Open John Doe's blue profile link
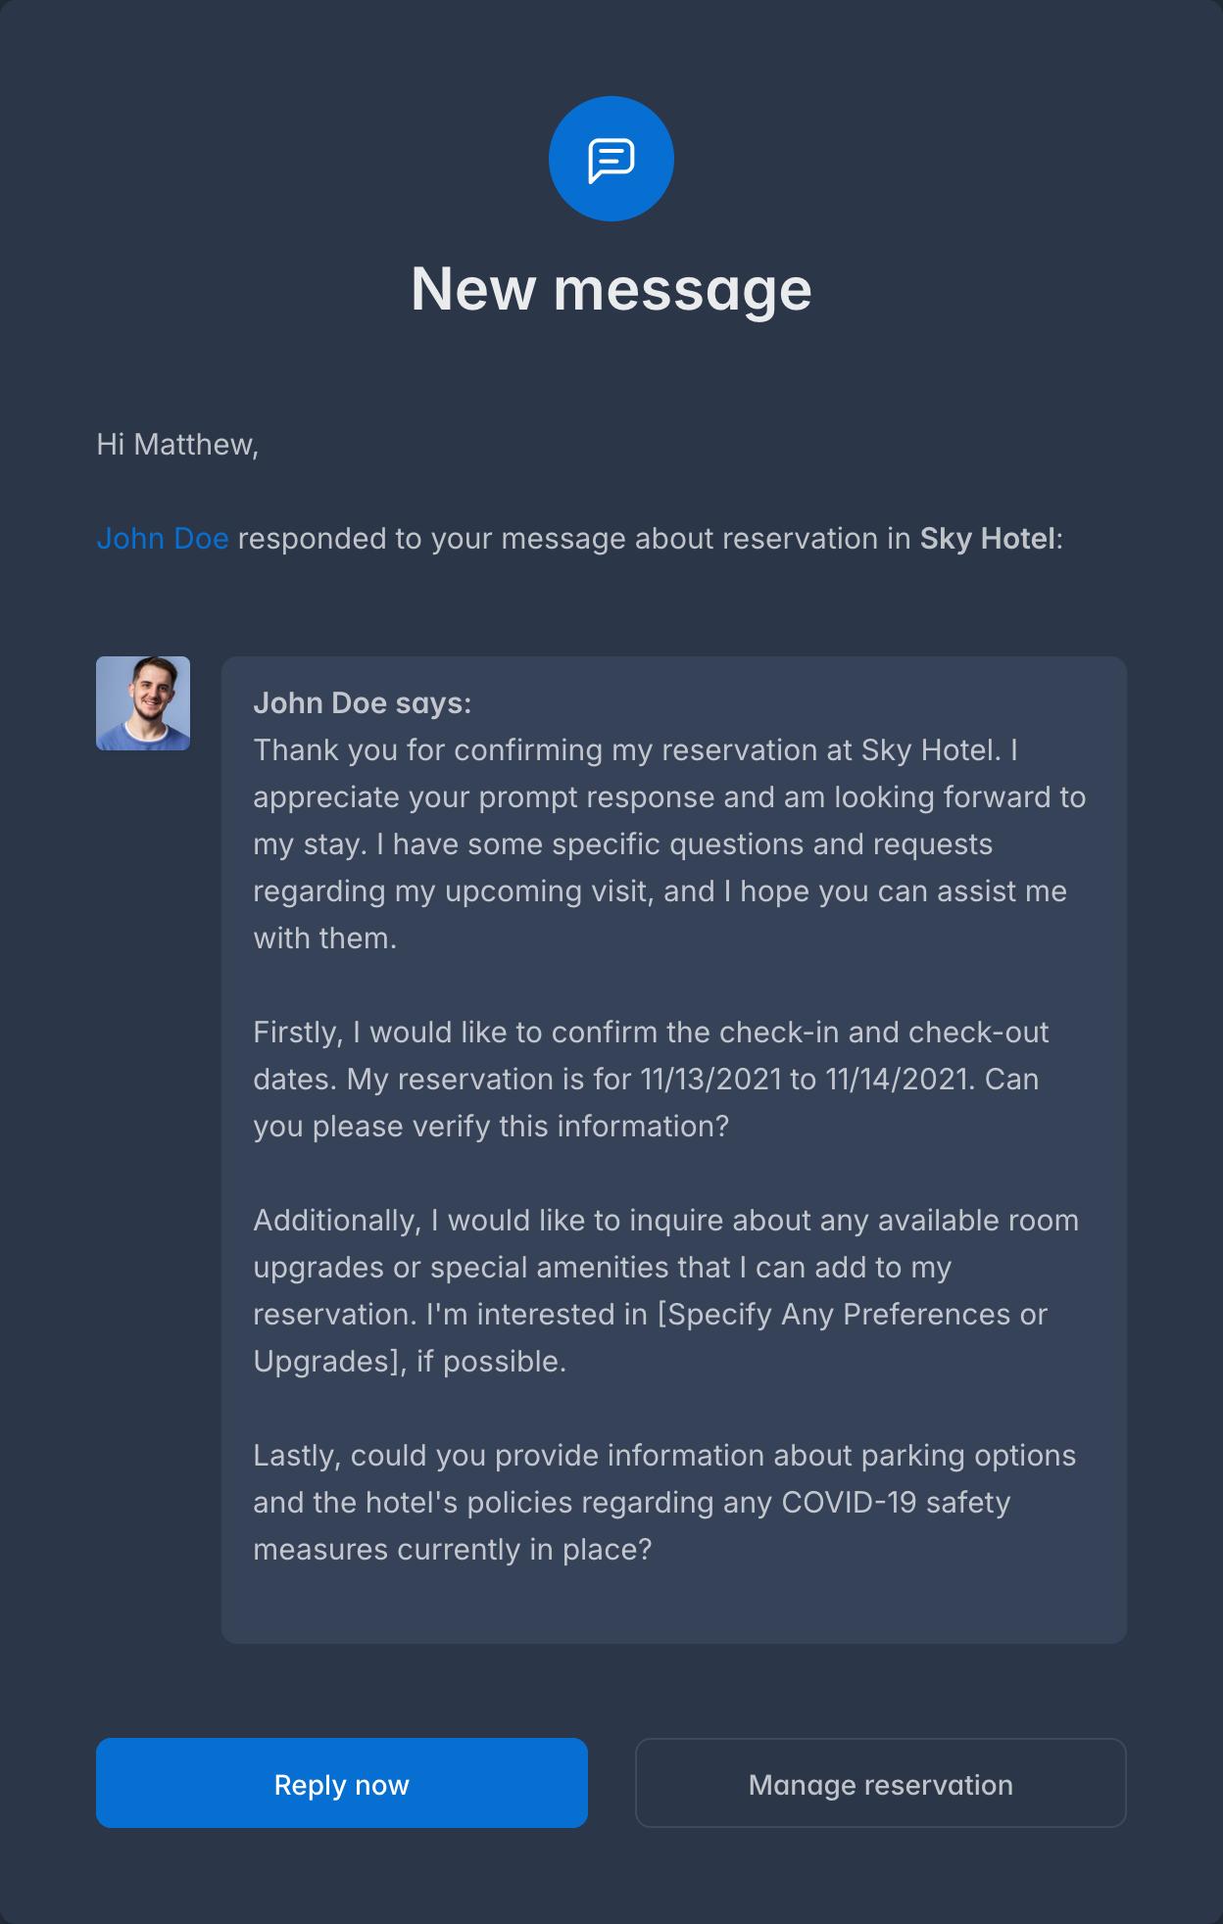This screenshot has width=1223, height=1924. coord(163,539)
